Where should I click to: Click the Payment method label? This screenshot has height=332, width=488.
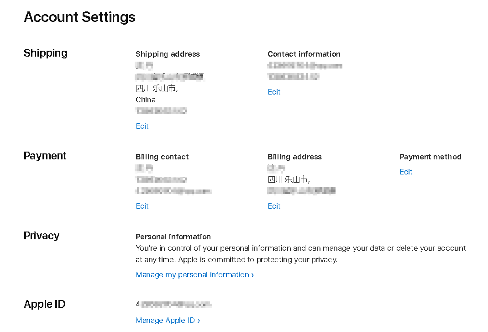click(430, 157)
